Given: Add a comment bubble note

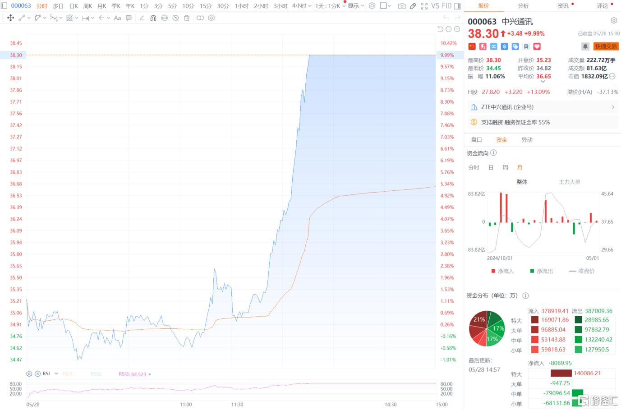Looking at the screenshot, I should click(x=129, y=18).
